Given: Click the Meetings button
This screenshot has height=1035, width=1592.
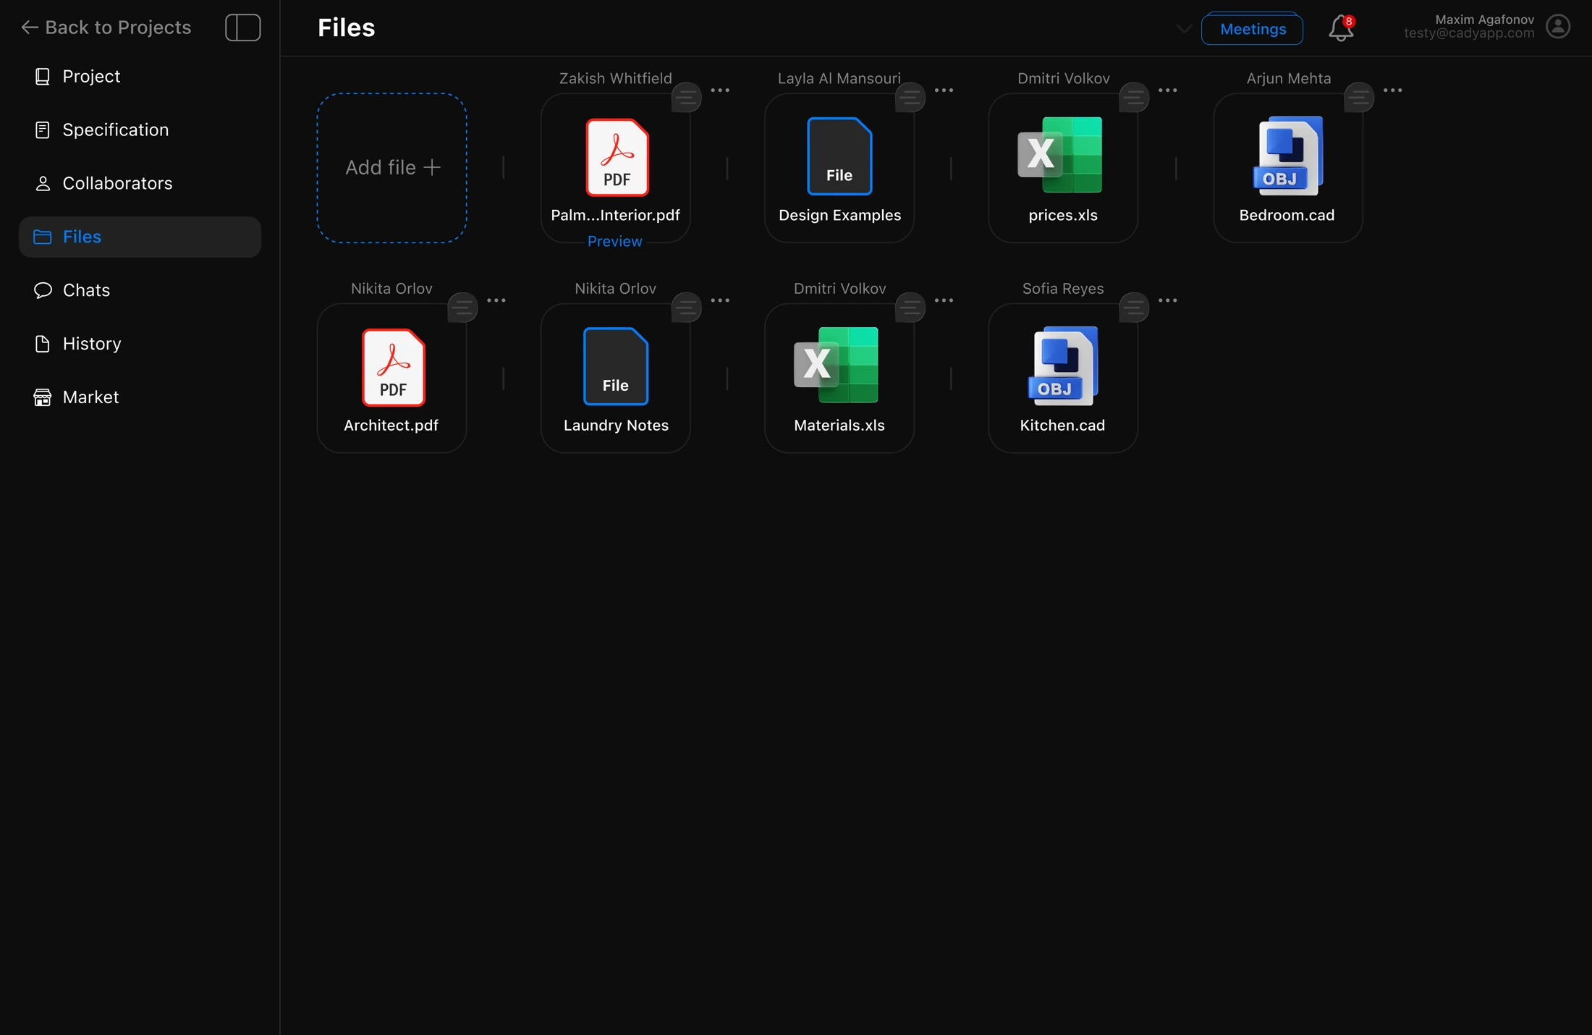Looking at the screenshot, I should [1253, 29].
